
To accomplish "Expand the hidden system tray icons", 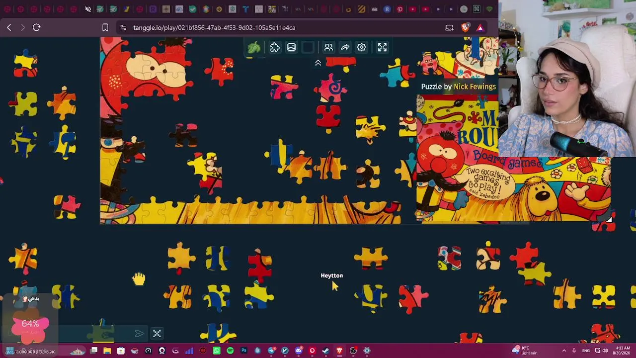I will 564,351.
